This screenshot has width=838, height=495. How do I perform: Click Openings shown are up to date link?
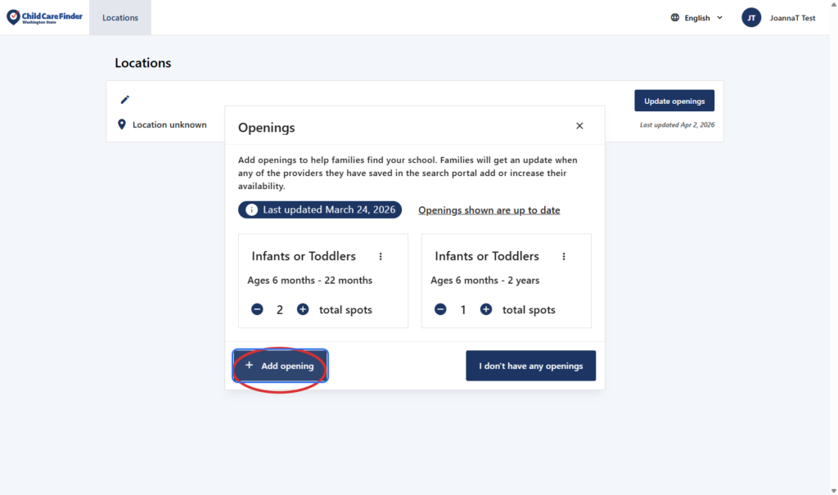(489, 210)
